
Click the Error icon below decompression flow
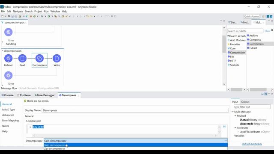tap(8, 76)
